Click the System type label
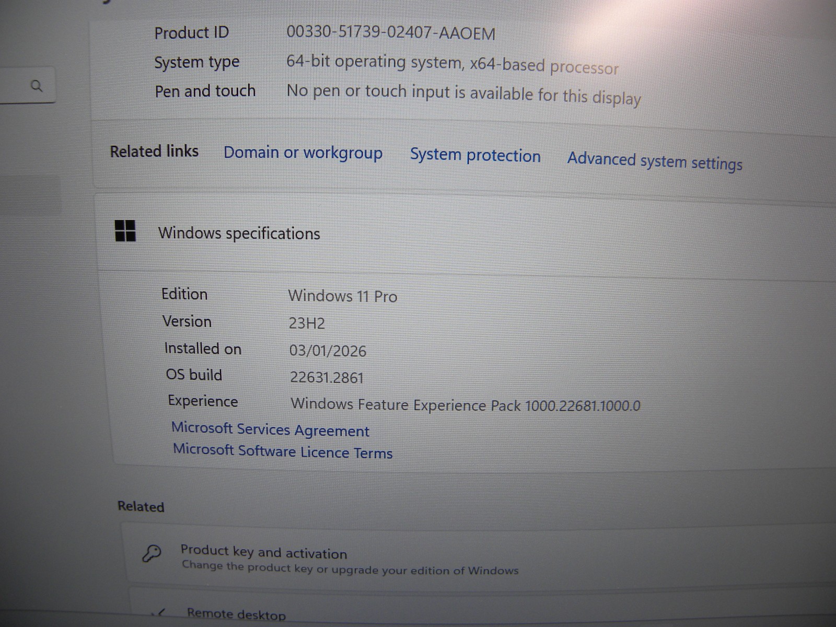The height and width of the screenshot is (627, 836). tap(197, 63)
